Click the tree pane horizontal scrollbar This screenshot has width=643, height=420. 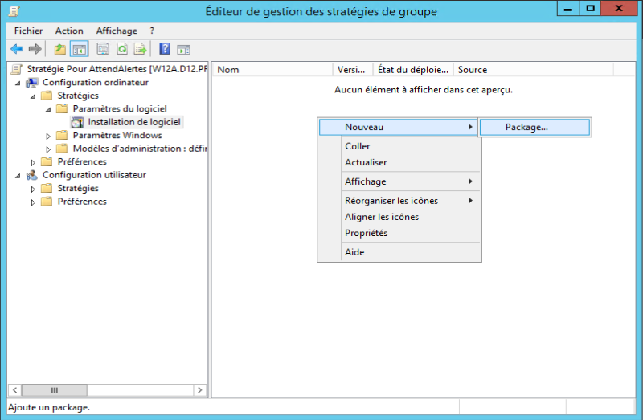pos(104,390)
